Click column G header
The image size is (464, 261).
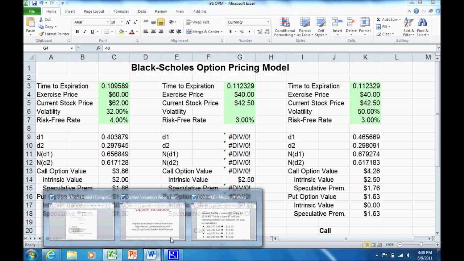pyautogui.click(x=240, y=57)
